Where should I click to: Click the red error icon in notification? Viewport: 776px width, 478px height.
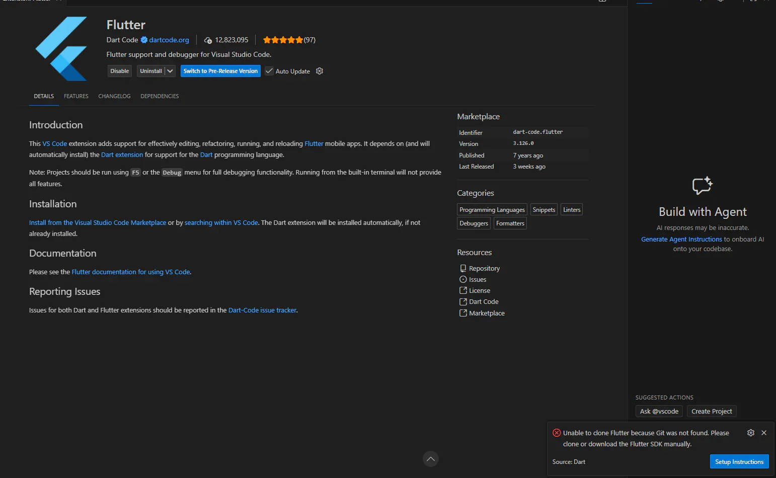(557, 433)
